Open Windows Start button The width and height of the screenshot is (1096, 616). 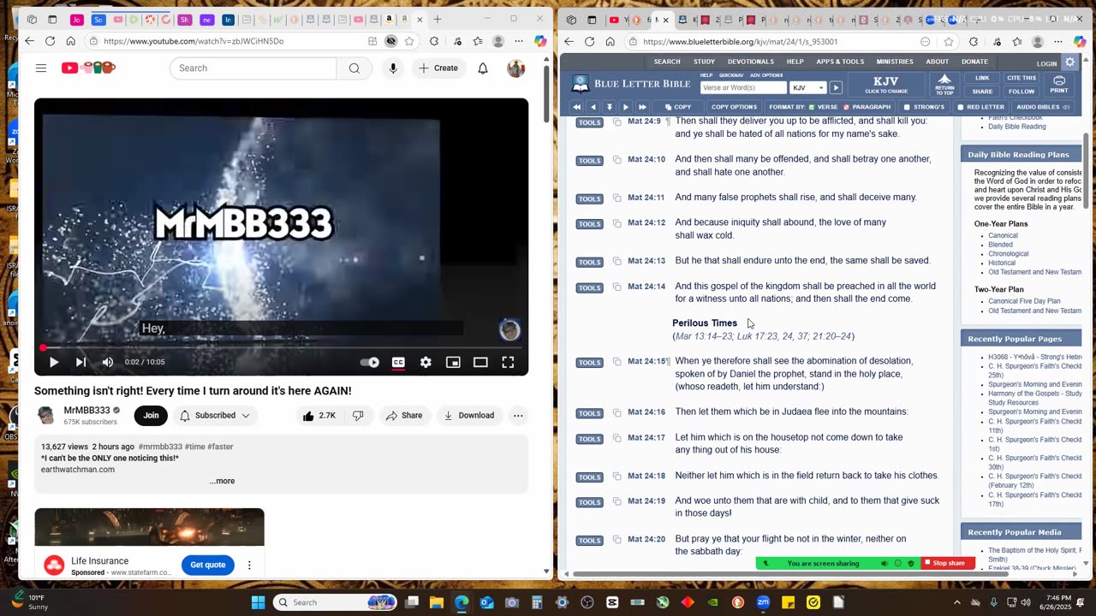258,602
